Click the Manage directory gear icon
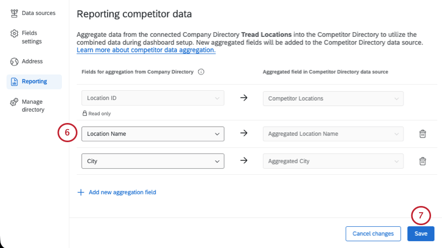Screen dimensions: 442x248 click(15, 103)
